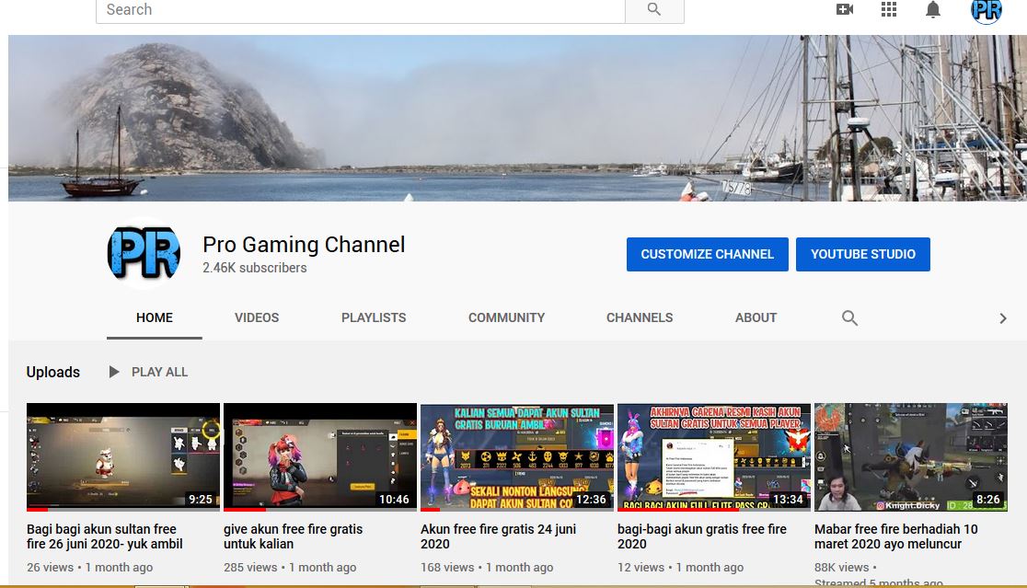Open 'Akun free fire gratis 24 juni' title

[x=499, y=536]
